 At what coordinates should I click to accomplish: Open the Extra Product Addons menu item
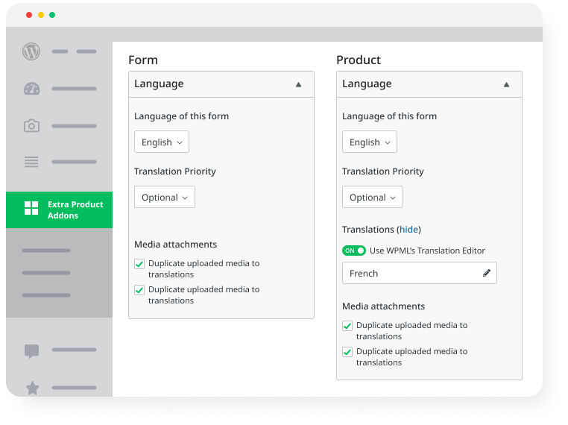pos(75,210)
